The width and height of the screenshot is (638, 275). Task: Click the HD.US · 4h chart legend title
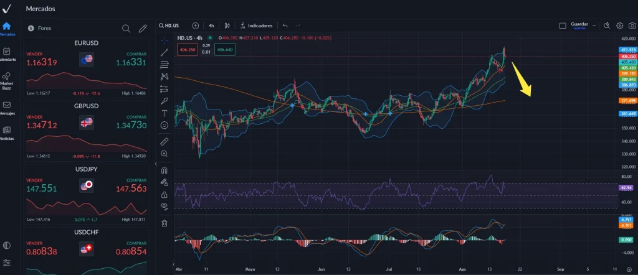[190, 38]
